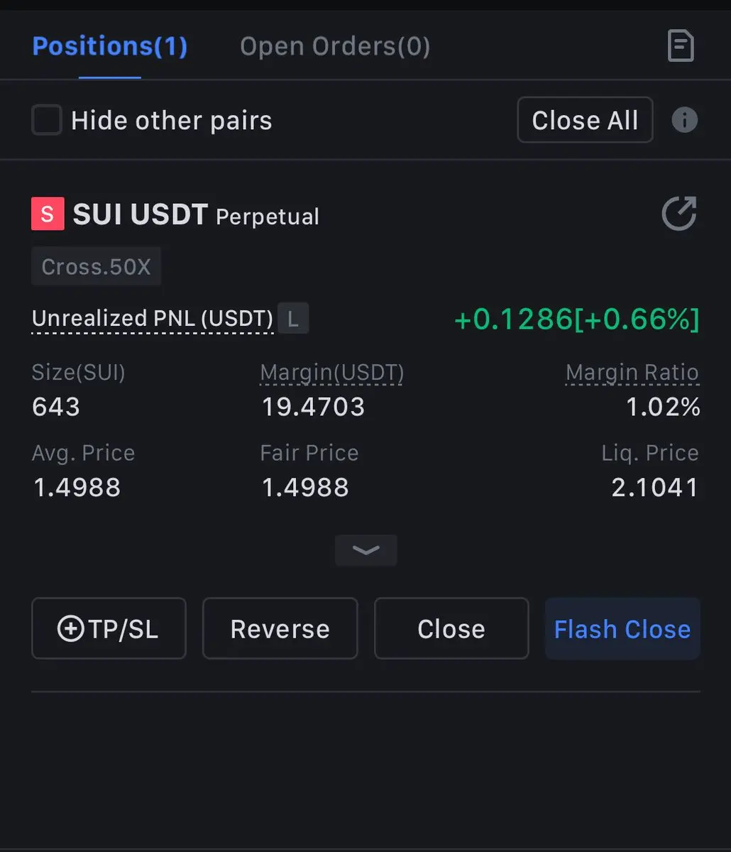Click the info icon beside Close All
Viewport: 731px width, 852px height.
pyautogui.click(x=684, y=120)
